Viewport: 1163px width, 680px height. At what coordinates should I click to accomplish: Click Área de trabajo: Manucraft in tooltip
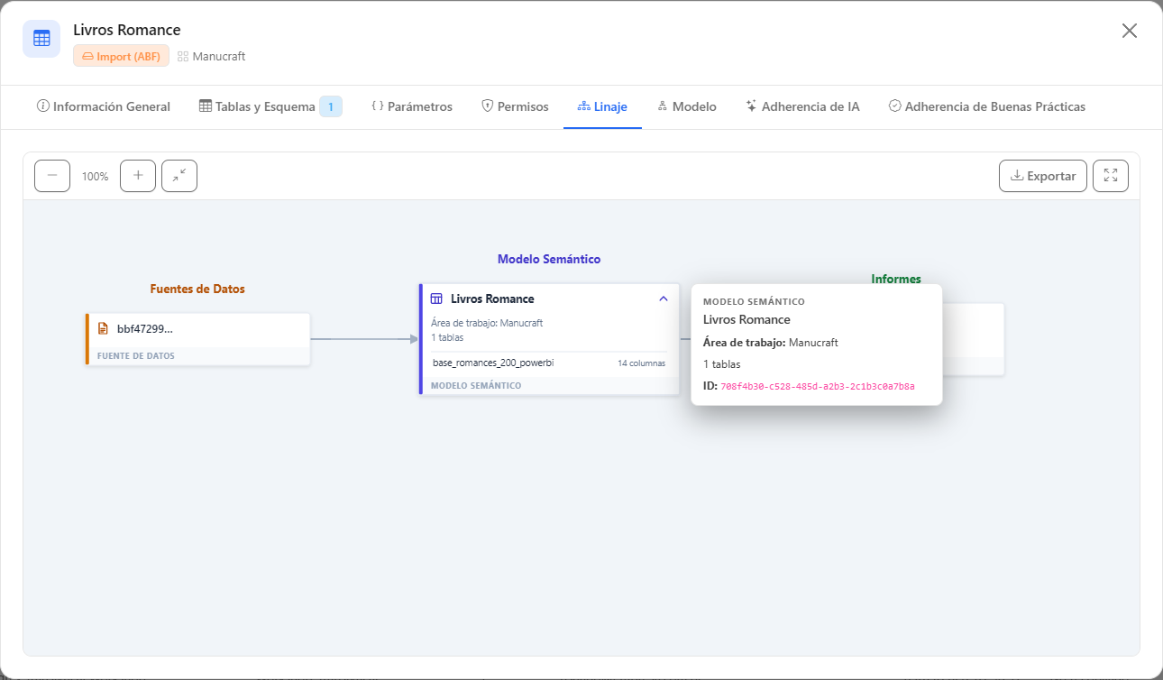point(771,343)
